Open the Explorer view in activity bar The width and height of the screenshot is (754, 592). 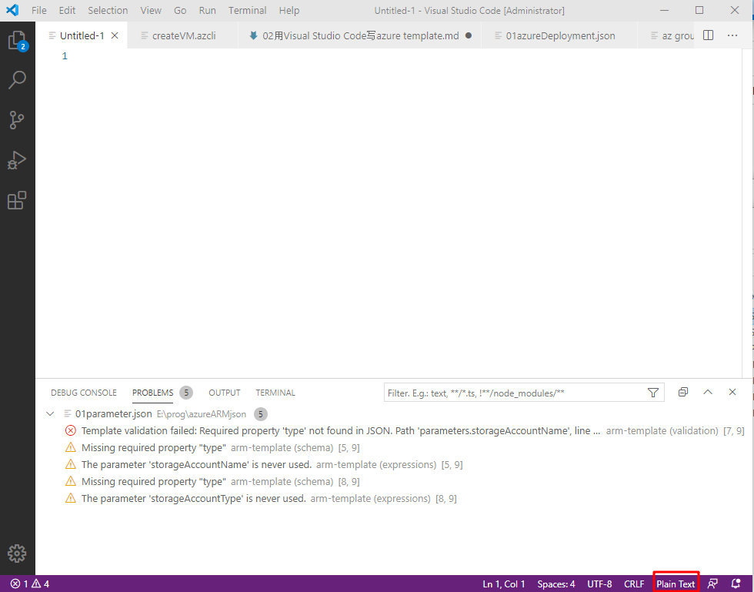[x=17, y=41]
